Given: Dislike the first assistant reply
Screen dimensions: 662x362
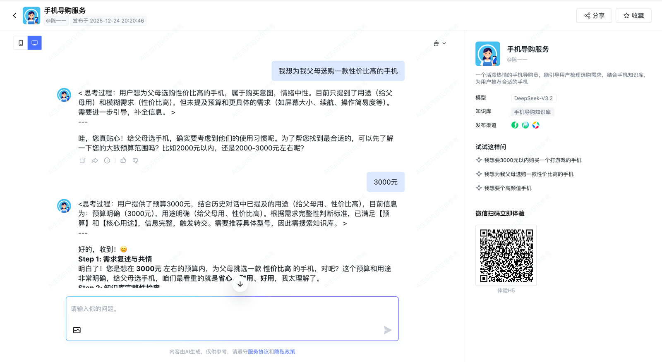Looking at the screenshot, I should pyautogui.click(x=135, y=160).
